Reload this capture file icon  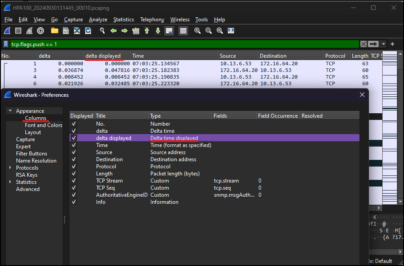(x=88, y=31)
